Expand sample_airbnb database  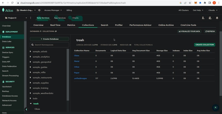[30, 51]
